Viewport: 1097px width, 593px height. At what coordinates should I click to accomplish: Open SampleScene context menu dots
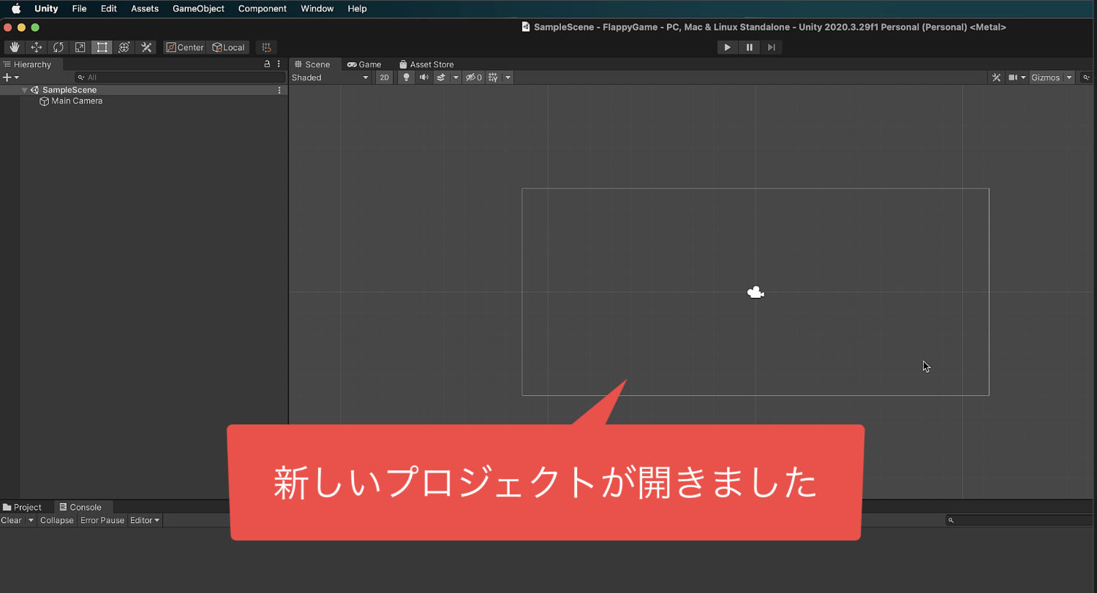[279, 91]
